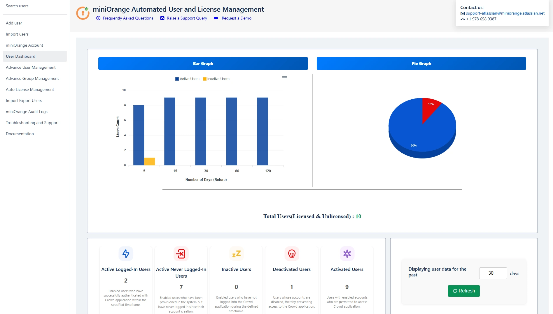Image resolution: width=553 pixels, height=314 pixels.
Task: Click the phone icon in Contact us box
Action: [x=463, y=19]
